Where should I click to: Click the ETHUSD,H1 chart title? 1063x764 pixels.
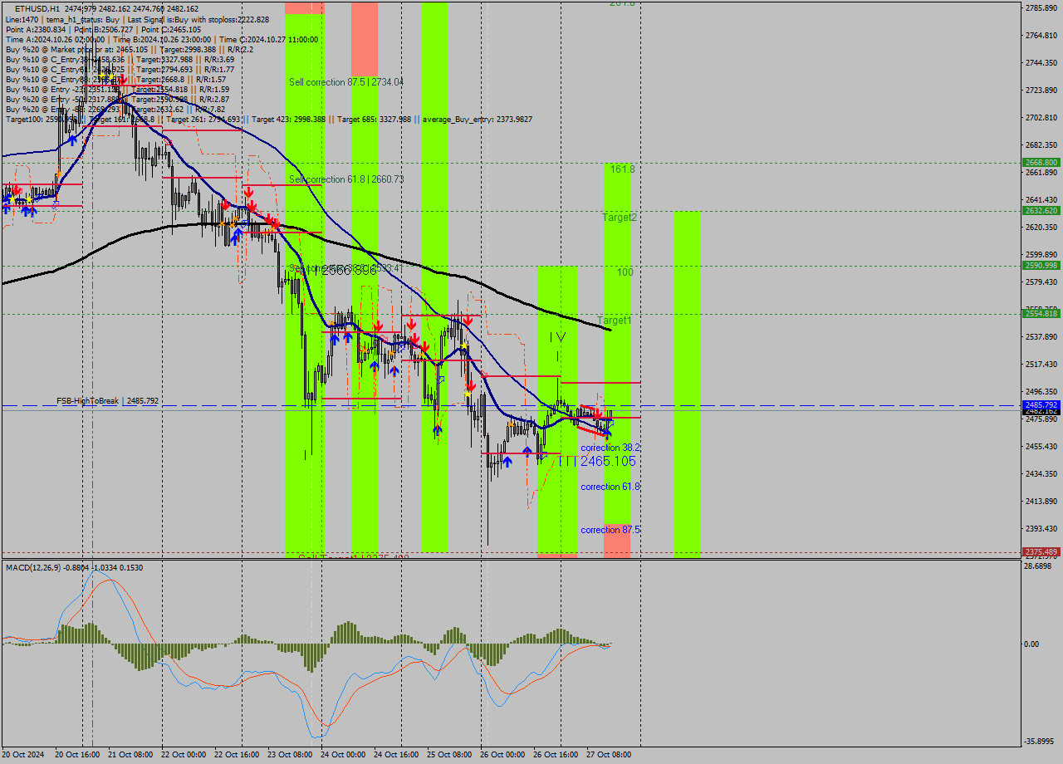click(x=37, y=8)
